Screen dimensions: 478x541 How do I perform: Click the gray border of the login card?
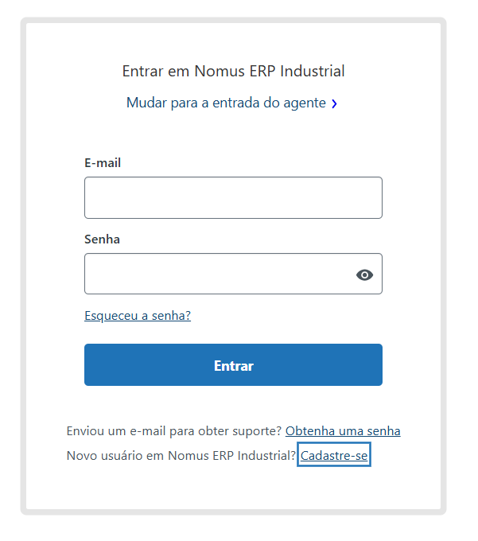click(x=233, y=20)
